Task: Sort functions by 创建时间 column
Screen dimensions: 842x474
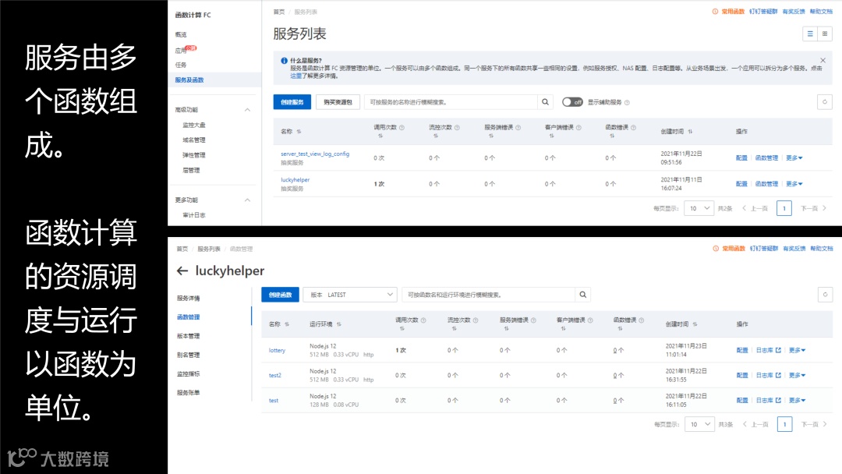Action: tap(694, 324)
